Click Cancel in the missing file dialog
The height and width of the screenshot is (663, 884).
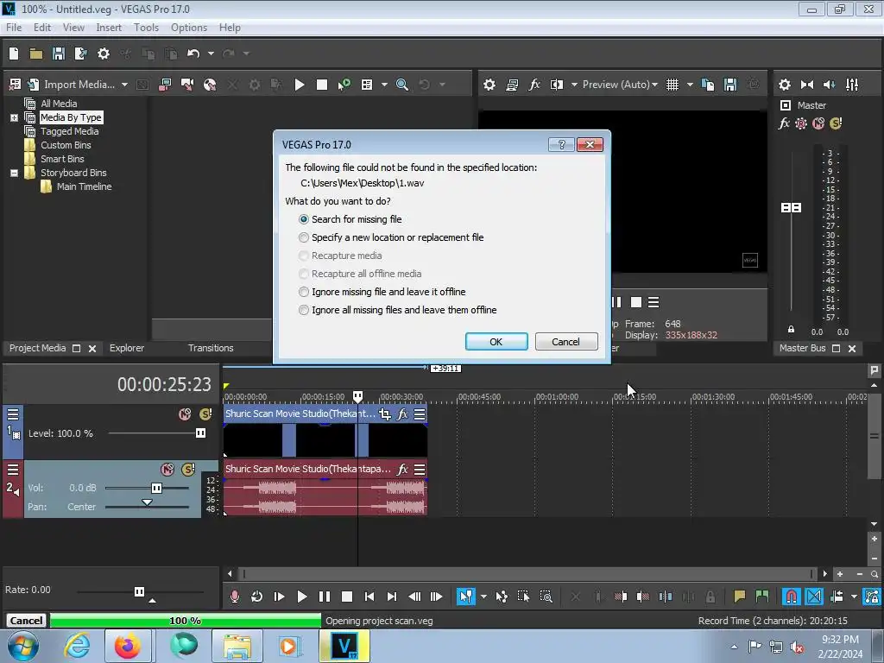click(566, 342)
